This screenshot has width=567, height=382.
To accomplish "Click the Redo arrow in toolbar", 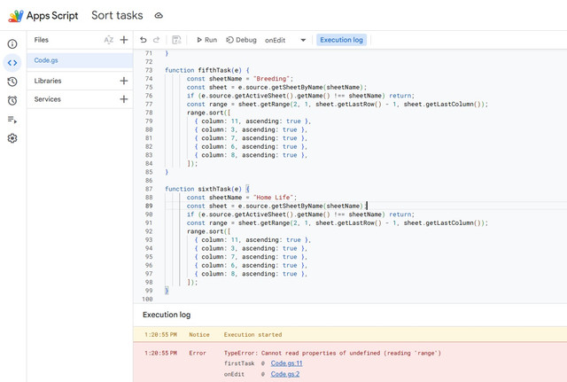I will (156, 40).
